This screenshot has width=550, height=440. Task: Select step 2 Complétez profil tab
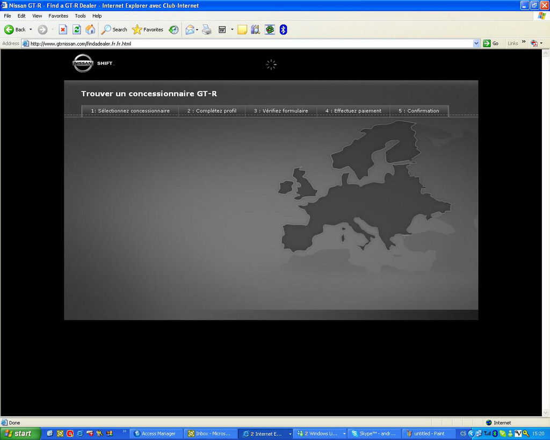(x=212, y=111)
